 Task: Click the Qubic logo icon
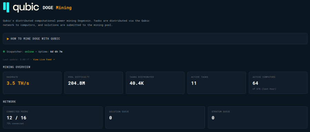click(x=6, y=7)
